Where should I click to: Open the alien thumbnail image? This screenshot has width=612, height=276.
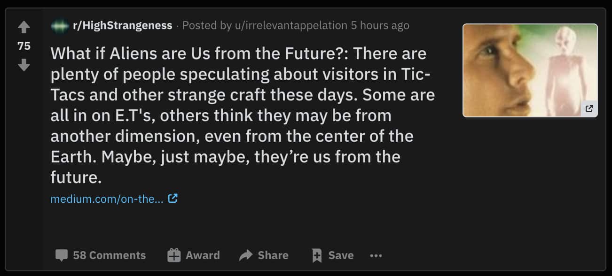click(530, 70)
